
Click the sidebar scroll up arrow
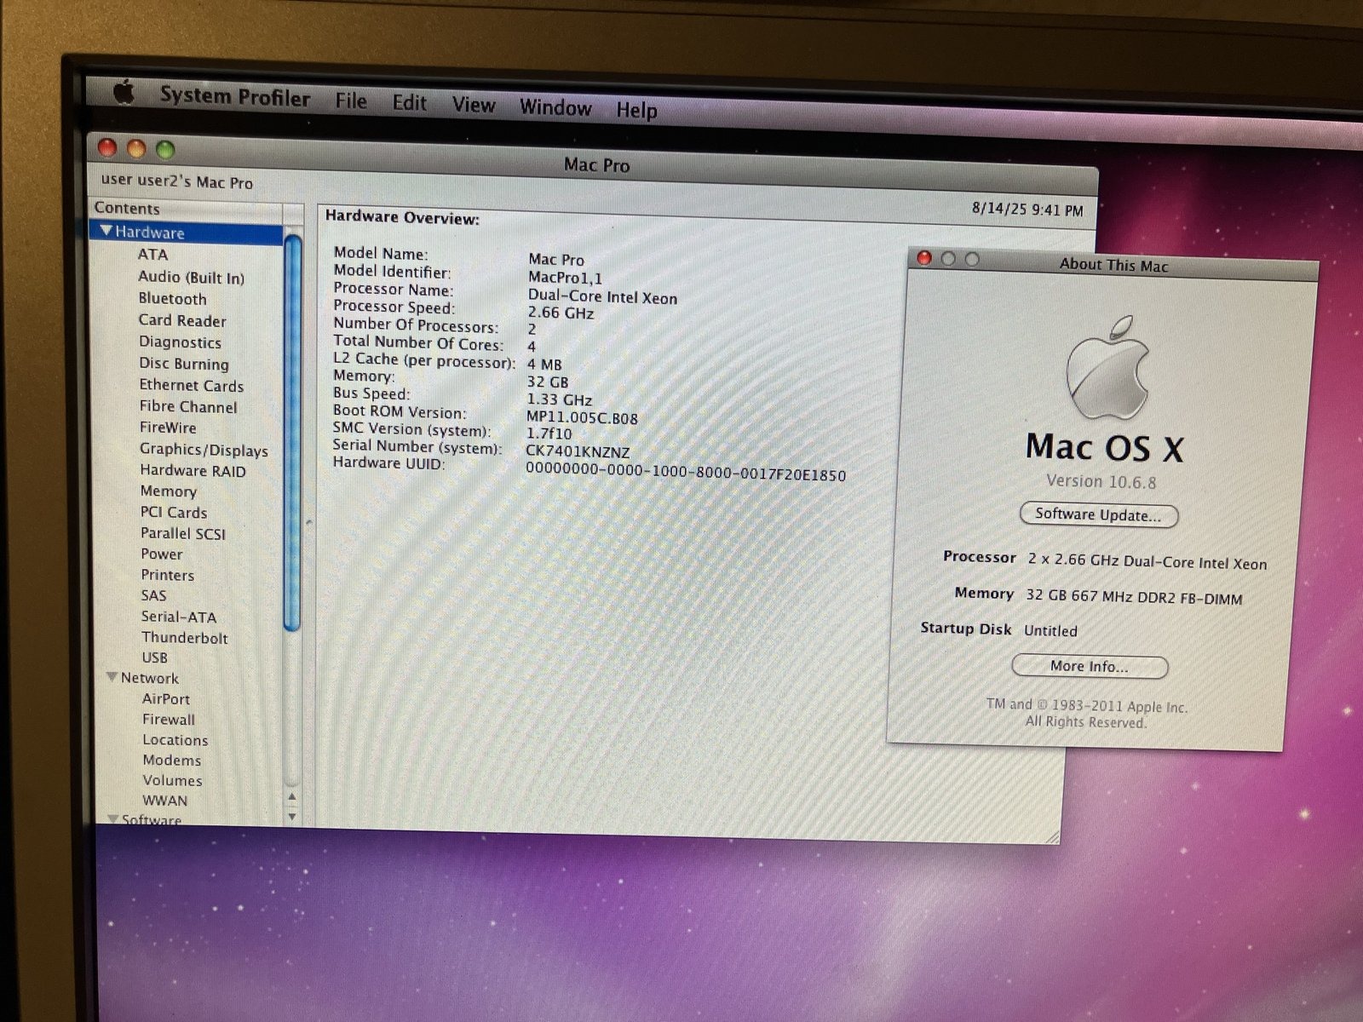[x=292, y=797]
